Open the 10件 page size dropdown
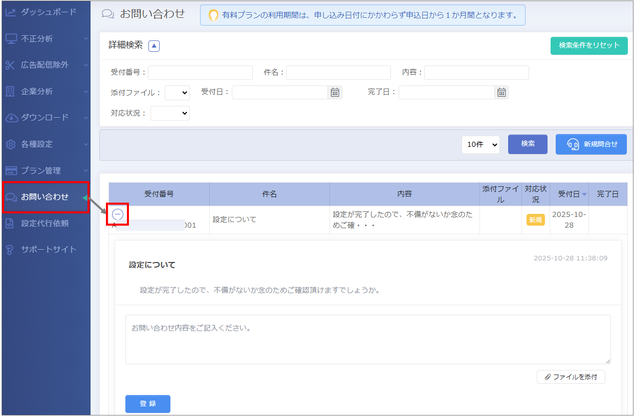Viewport: 634px width, 416px height. [x=480, y=145]
